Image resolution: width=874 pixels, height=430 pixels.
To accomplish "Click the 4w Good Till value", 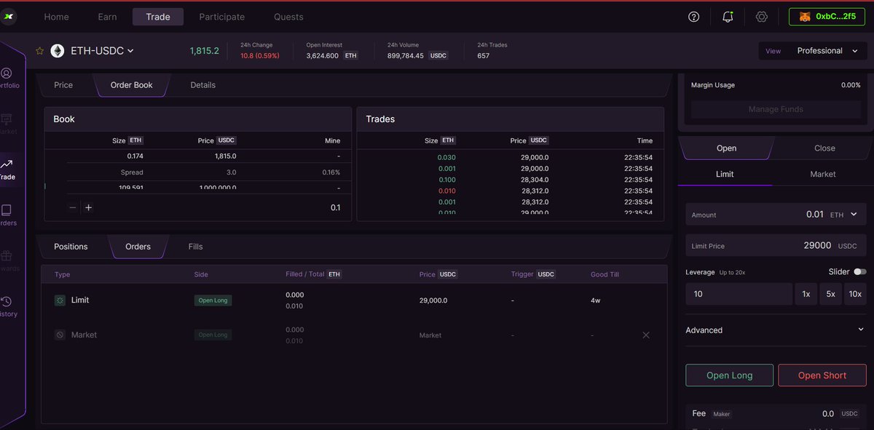I will tap(597, 300).
